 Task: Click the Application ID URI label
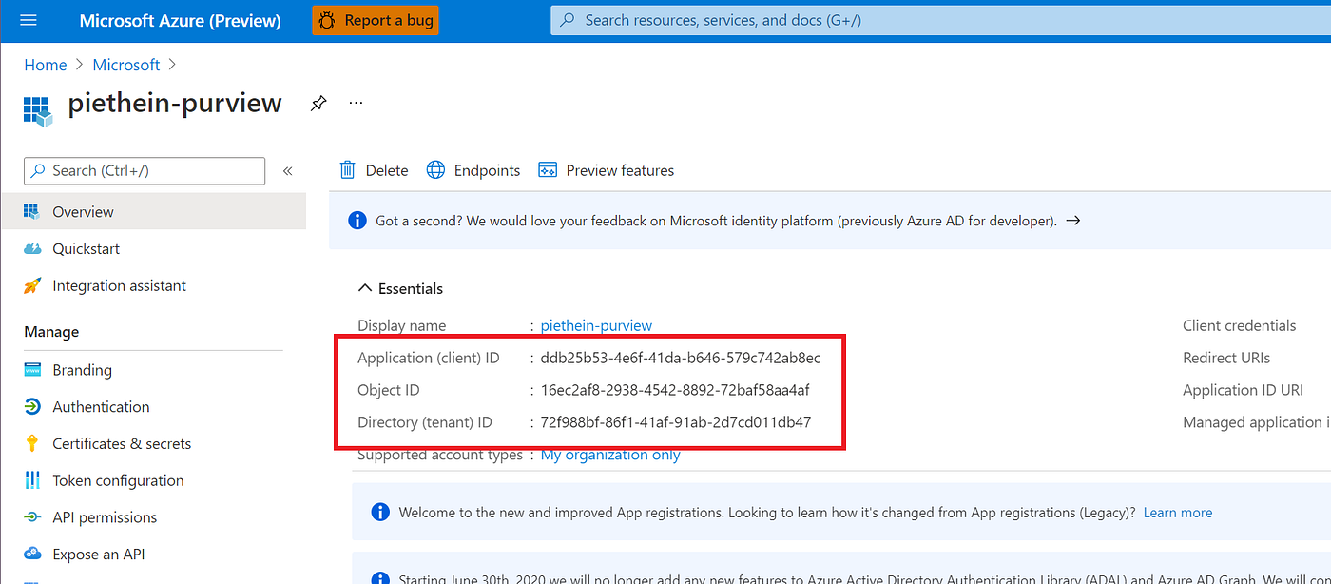click(x=1243, y=390)
